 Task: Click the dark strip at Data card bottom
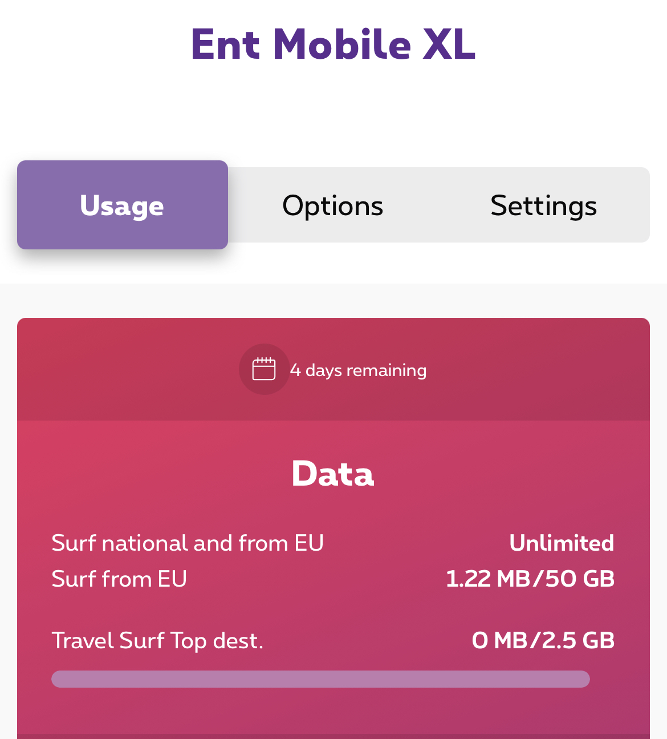click(333, 736)
